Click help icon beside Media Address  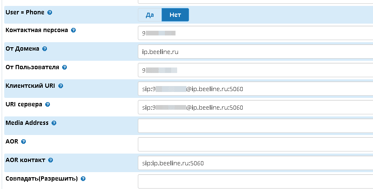54,123
